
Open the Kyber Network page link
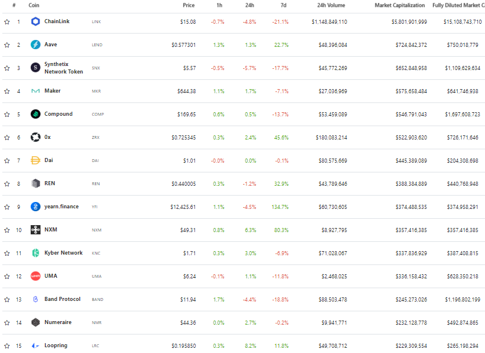point(64,253)
